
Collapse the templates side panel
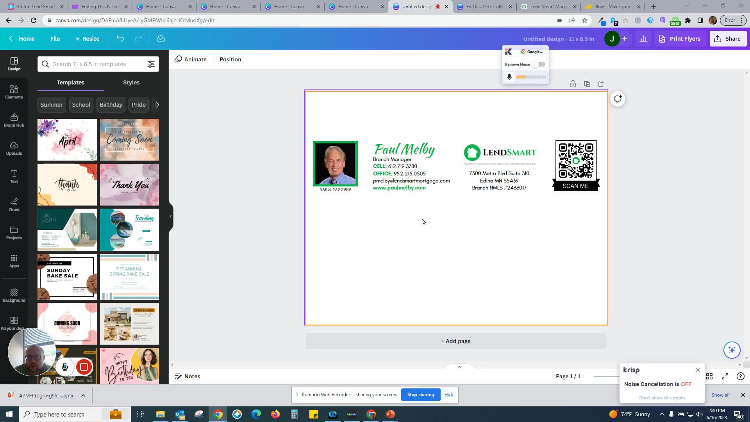click(170, 216)
